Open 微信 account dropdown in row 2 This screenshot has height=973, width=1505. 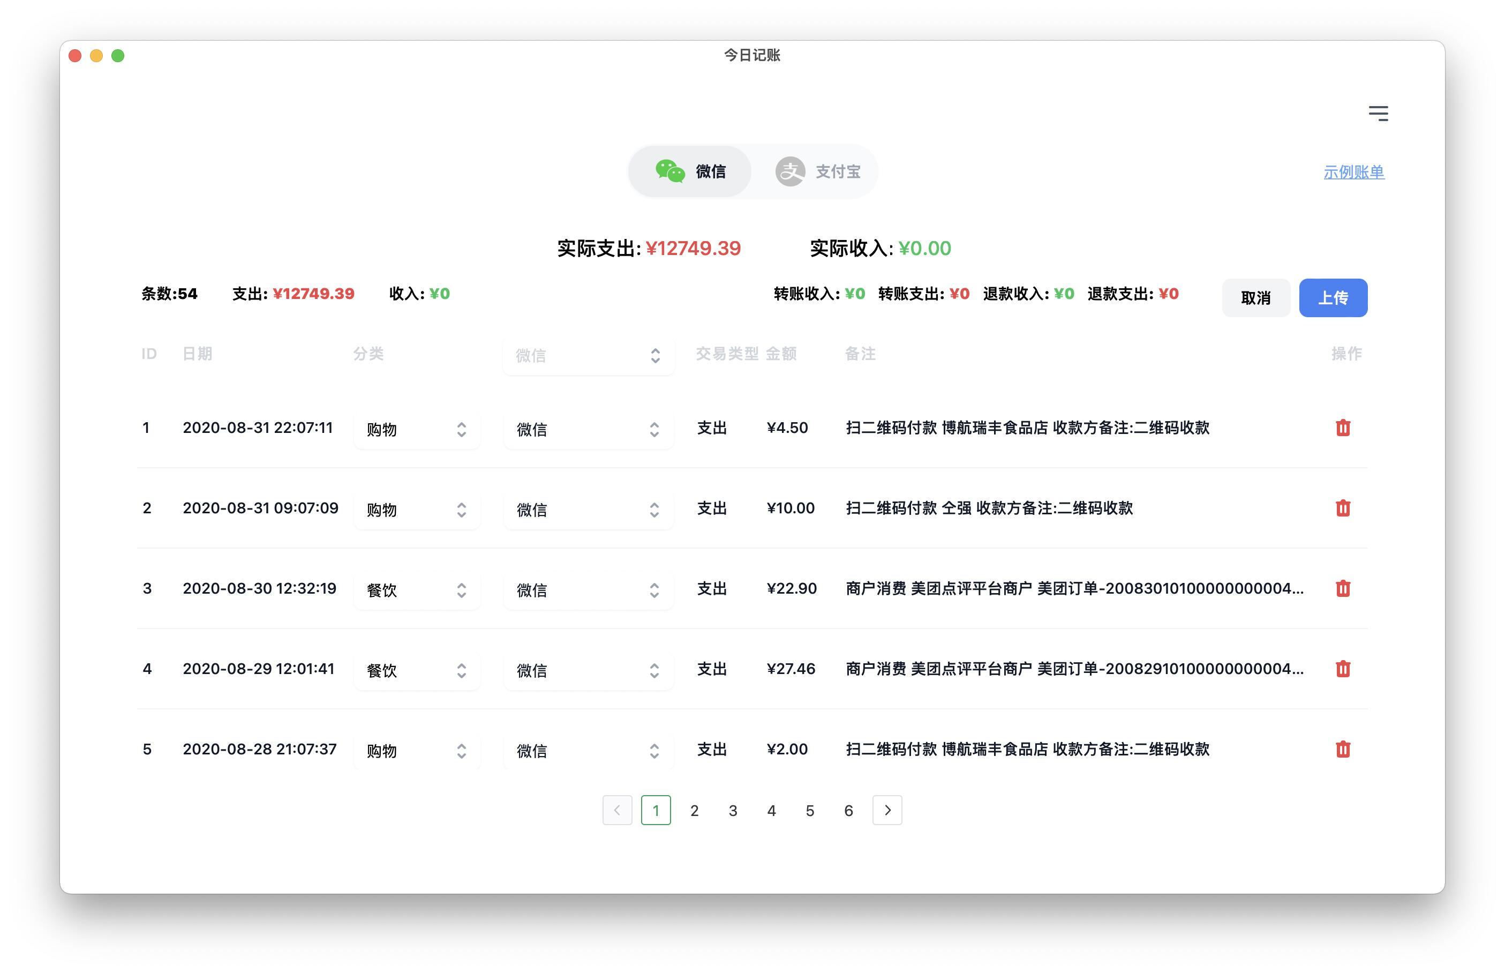[588, 510]
